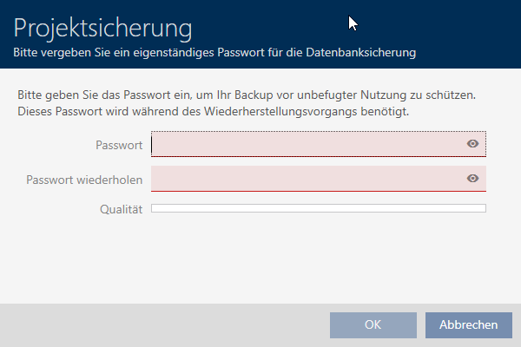Click the Wiederherstellungsvorgang note text
Viewport: 521px width, 347px height.
(x=213, y=112)
